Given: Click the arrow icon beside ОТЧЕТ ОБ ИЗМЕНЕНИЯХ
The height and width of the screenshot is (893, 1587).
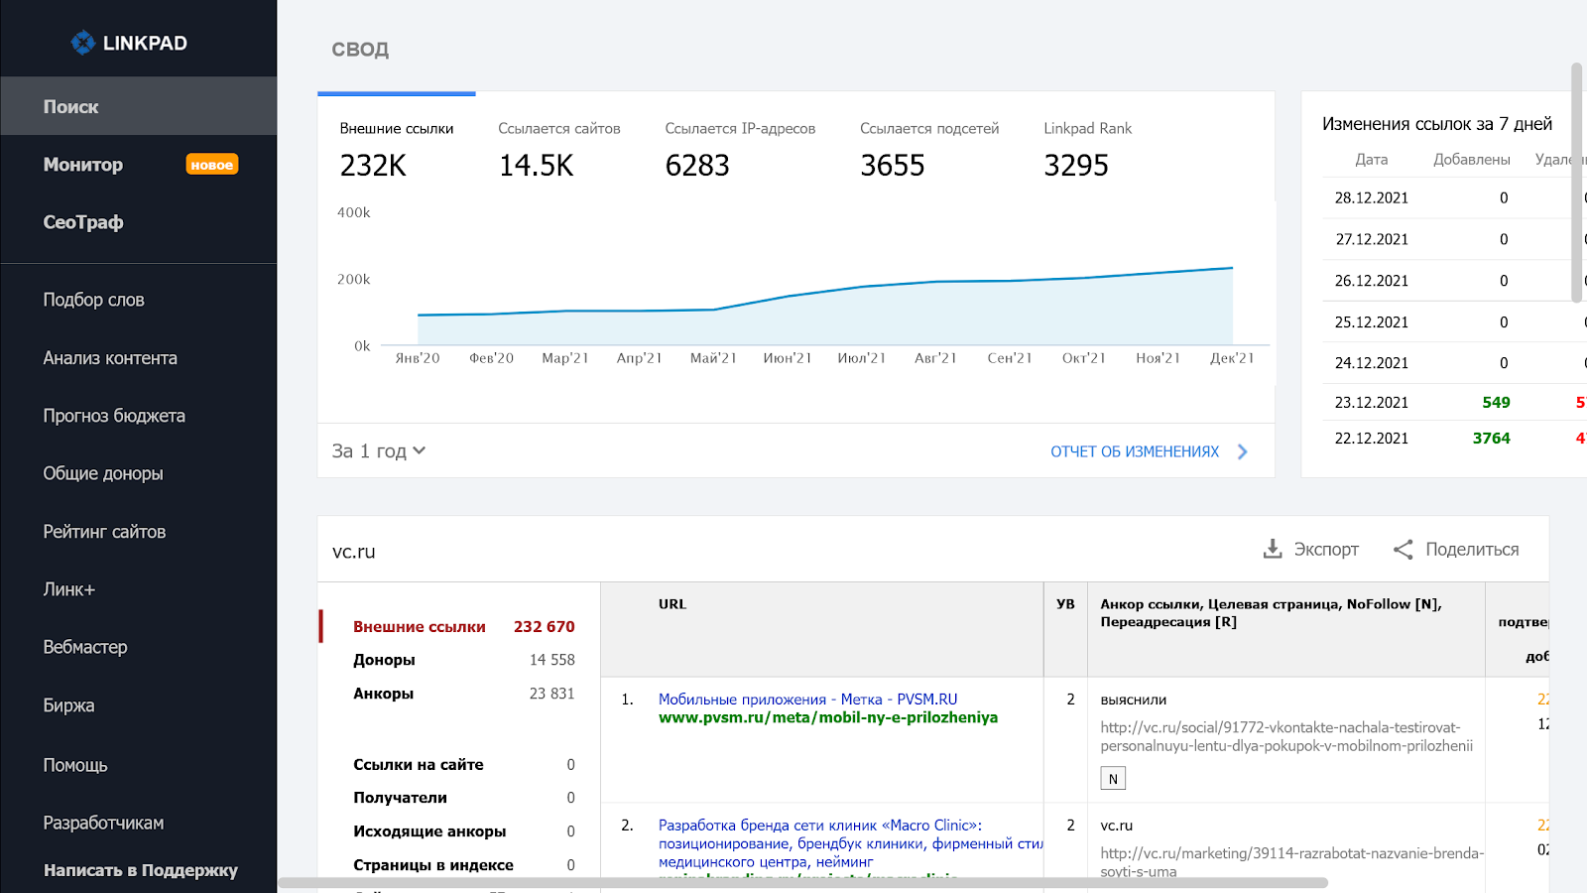Looking at the screenshot, I should pyautogui.click(x=1243, y=451).
